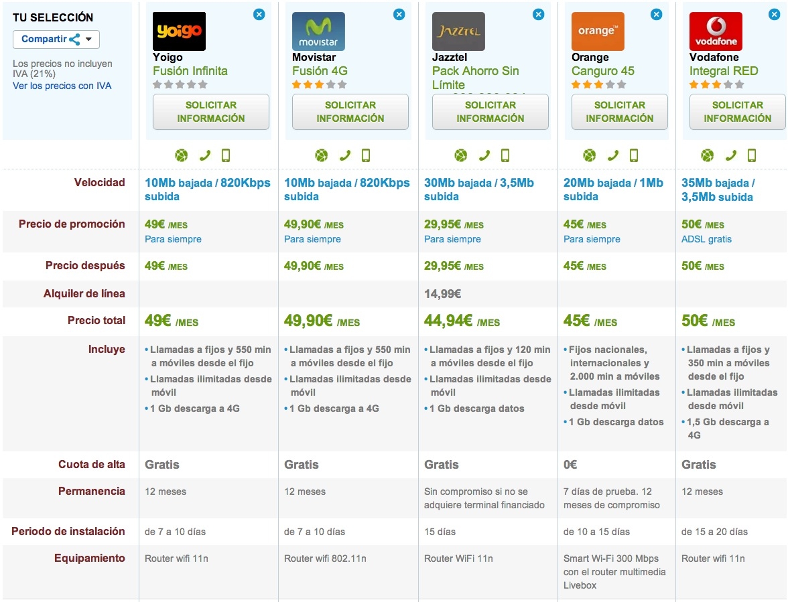Screen dimensions: 788x602
Task: Request information for Movistar Fusión 4G
Action: coord(350,111)
